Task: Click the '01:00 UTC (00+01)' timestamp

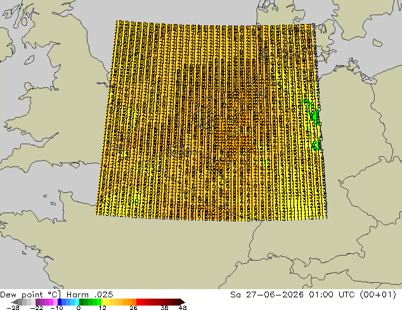Action: tap(353, 295)
